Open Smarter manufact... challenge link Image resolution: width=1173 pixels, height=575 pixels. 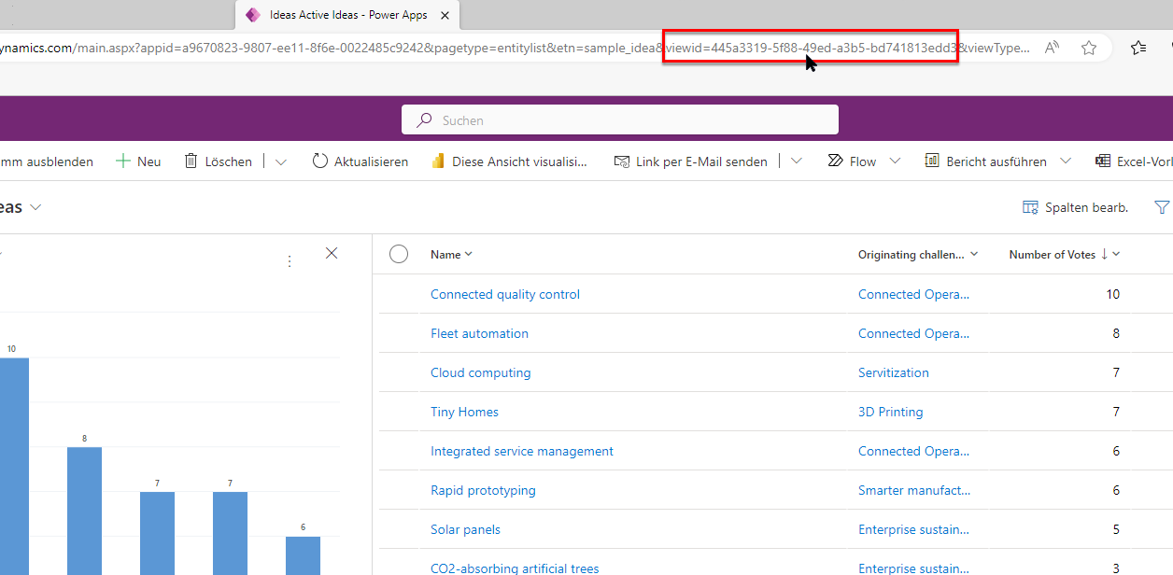click(914, 490)
